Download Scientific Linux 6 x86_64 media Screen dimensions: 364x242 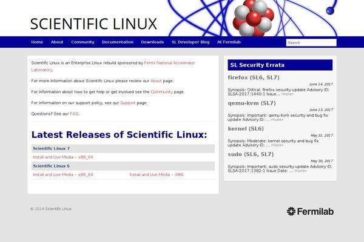click(x=63, y=175)
